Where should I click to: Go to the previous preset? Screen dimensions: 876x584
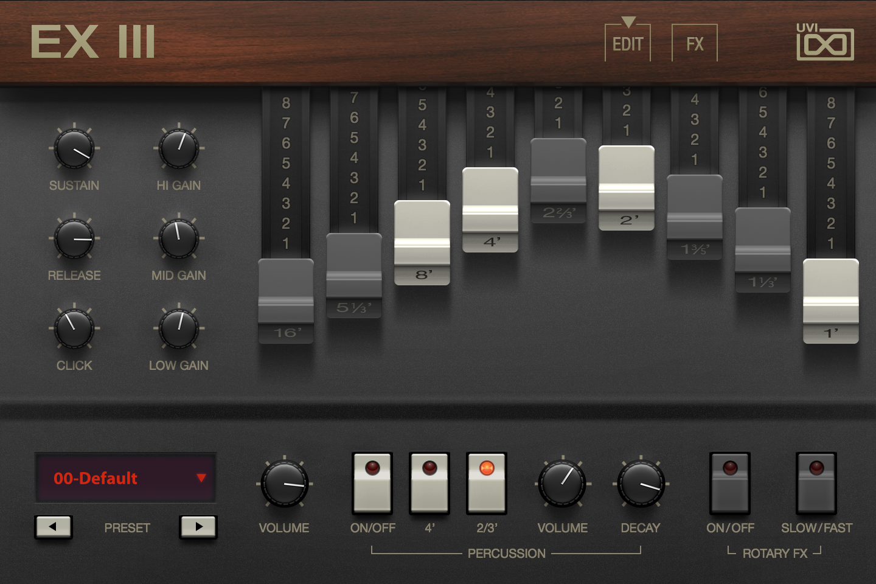point(53,527)
